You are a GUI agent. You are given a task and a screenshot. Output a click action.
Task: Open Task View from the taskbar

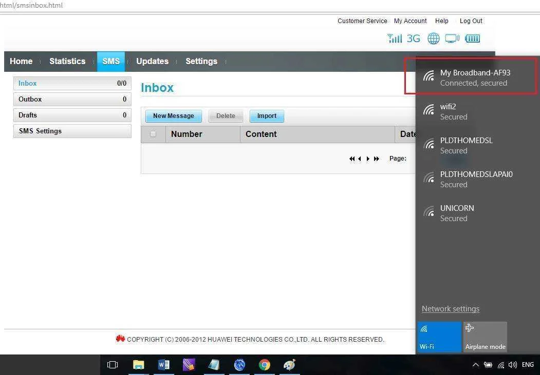113,365
